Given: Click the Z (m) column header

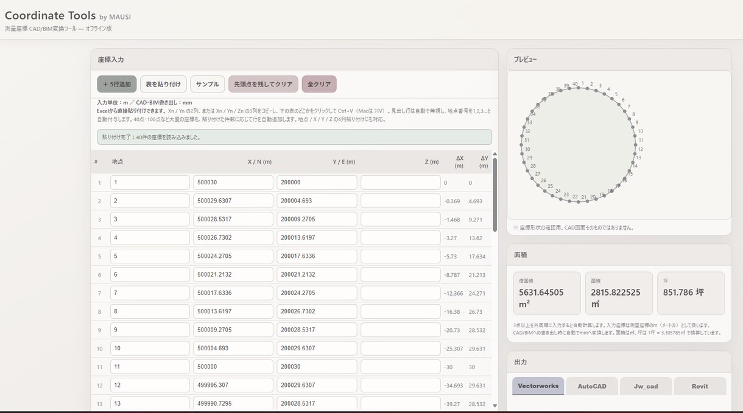Looking at the screenshot, I should [x=431, y=162].
